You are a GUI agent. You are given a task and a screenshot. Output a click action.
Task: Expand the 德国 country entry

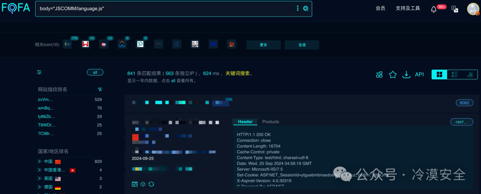(x=40, y=187)
